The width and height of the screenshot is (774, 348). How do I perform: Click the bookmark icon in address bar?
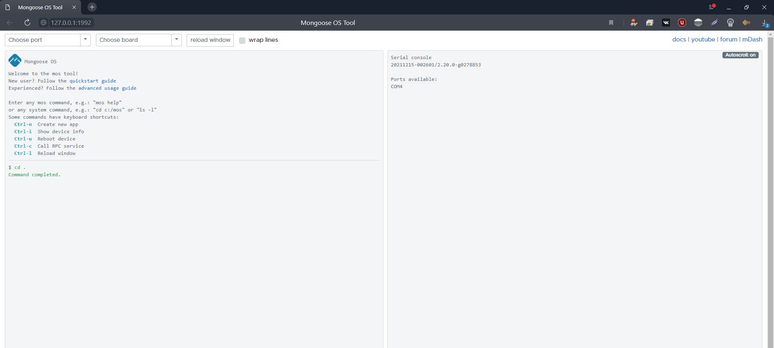[x=611, y=23]
